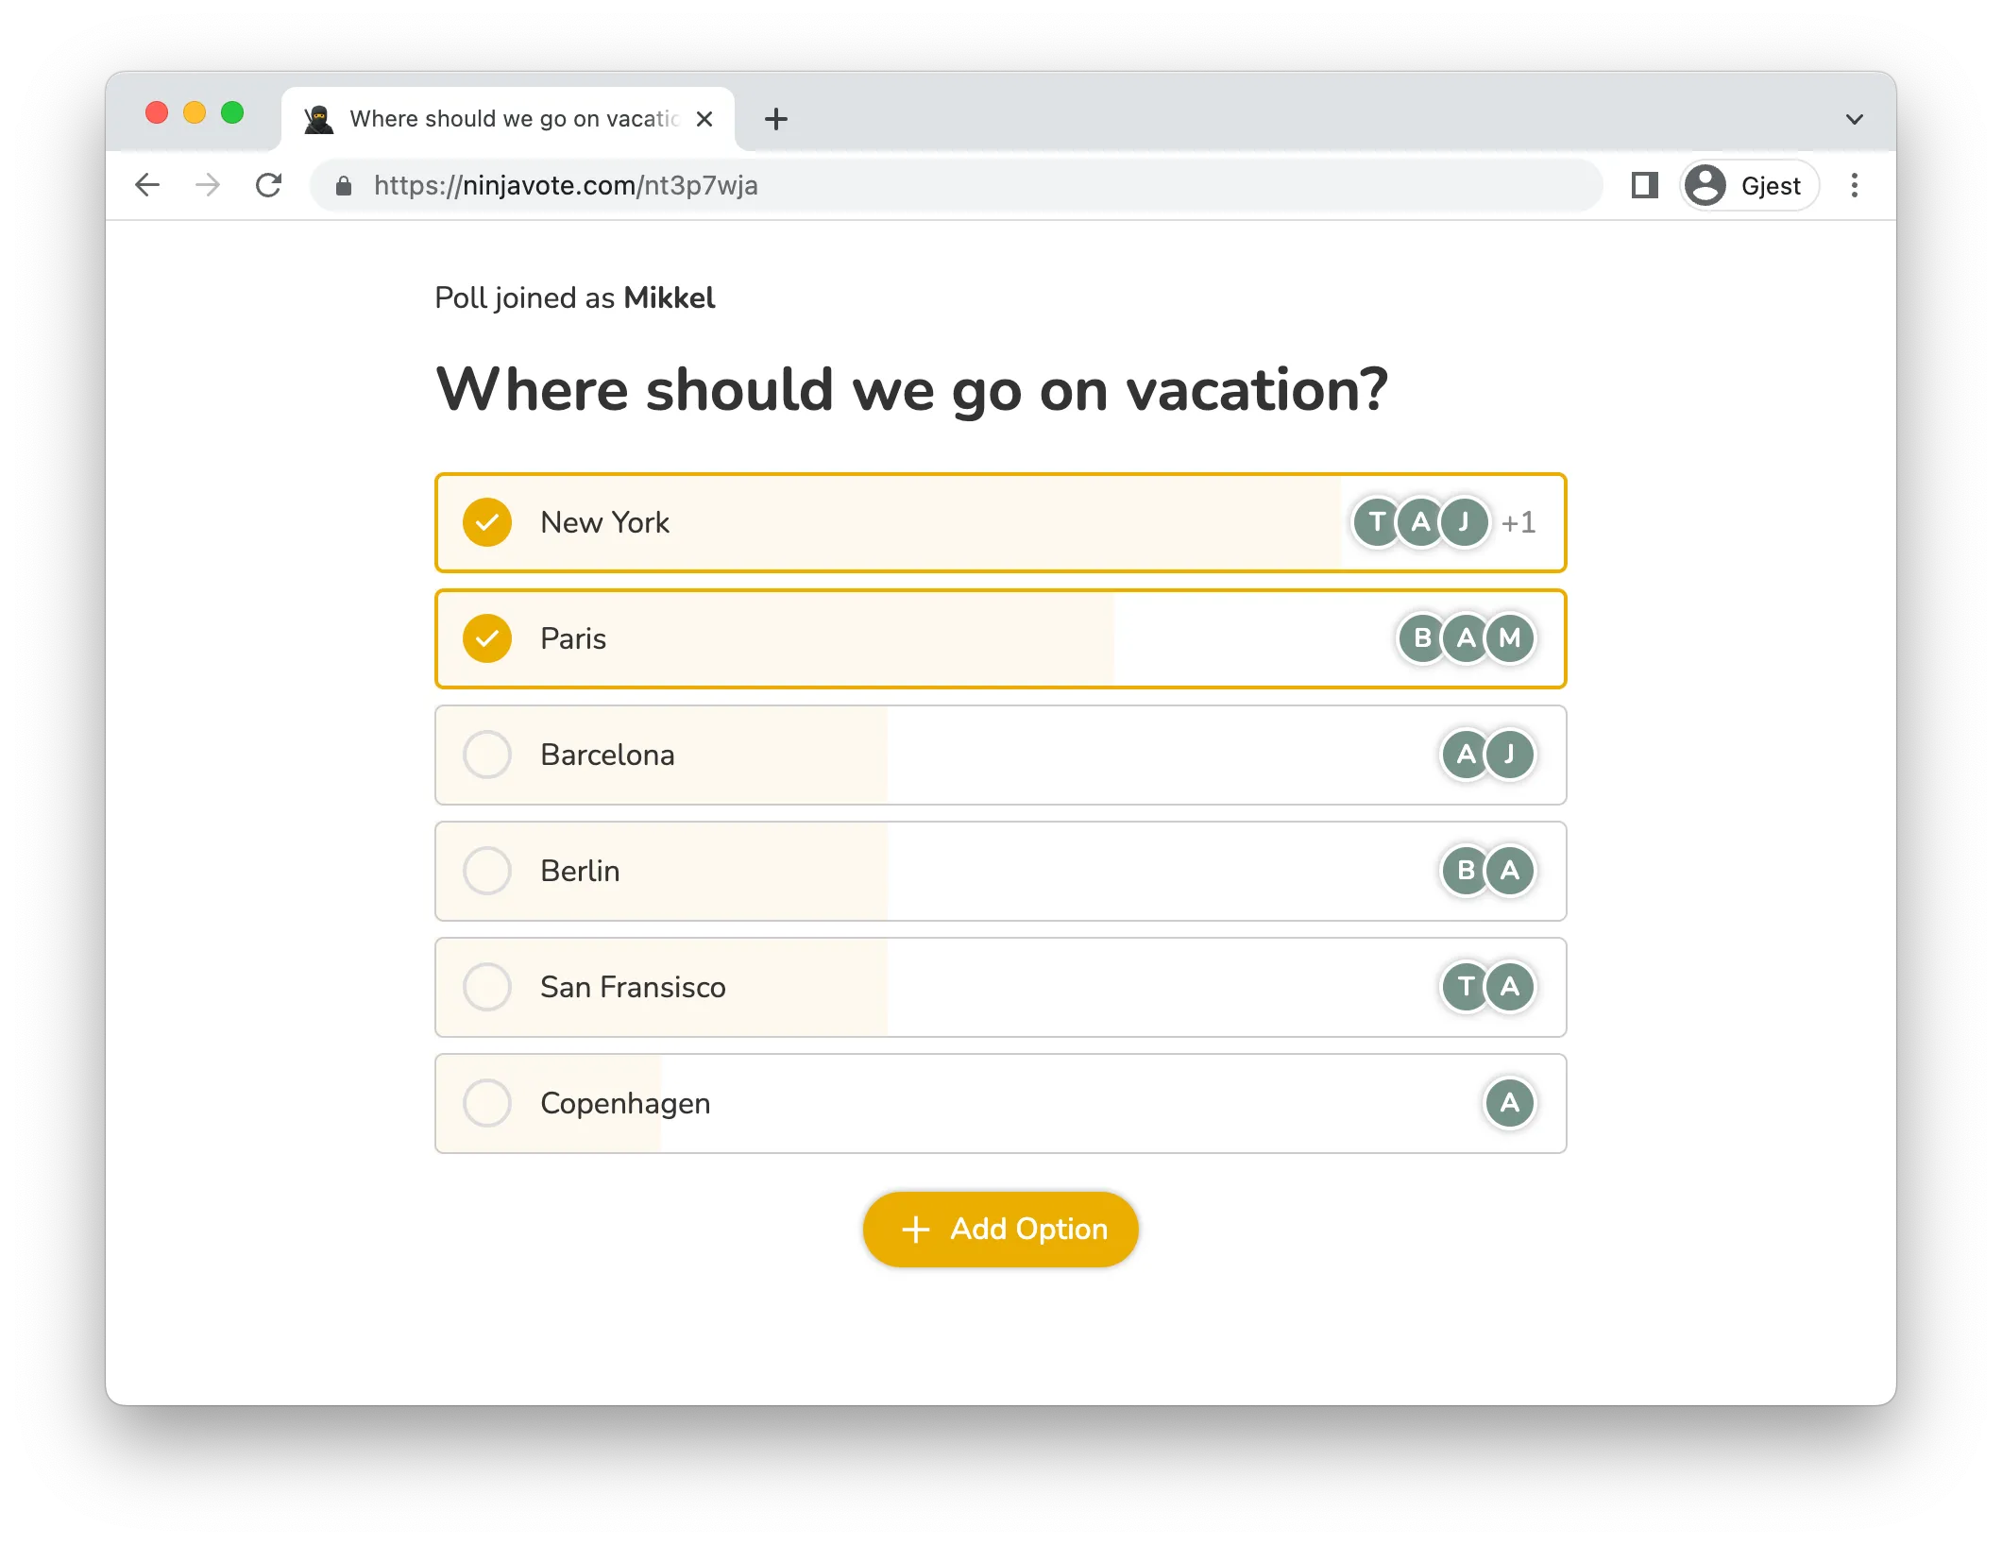The height and width of the screenshot is (1545, 2002).
Task: Reload the ninjavote page
Action: point(269,185)
